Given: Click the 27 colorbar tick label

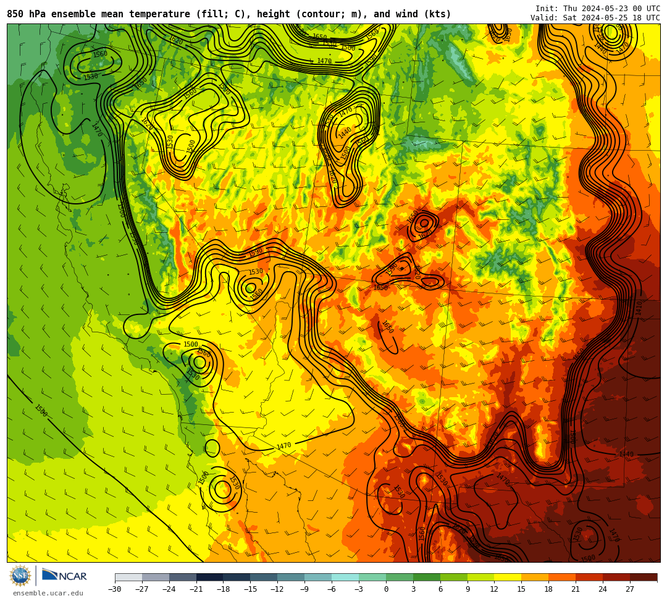Looking at the screenshot, I should tap(630, 589).
